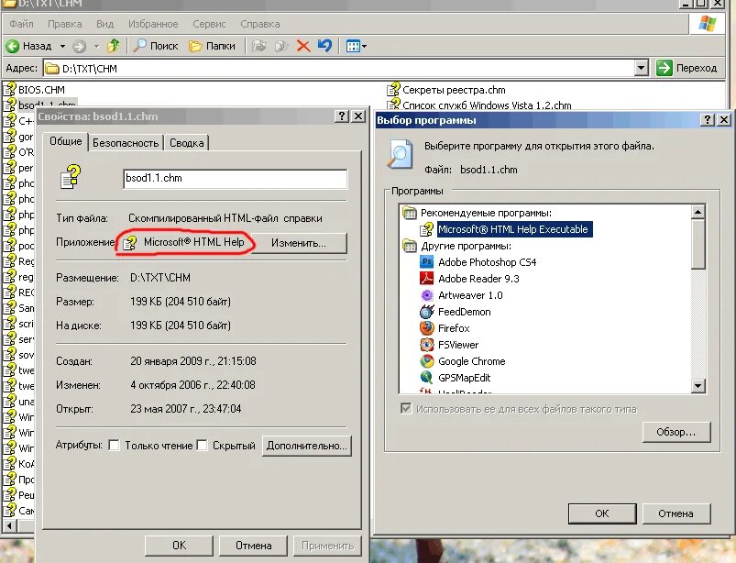The height and width of the screenshot is (563, 736).
Task: Click the Дополнительно... button
Action: click(x=306, y=445)
